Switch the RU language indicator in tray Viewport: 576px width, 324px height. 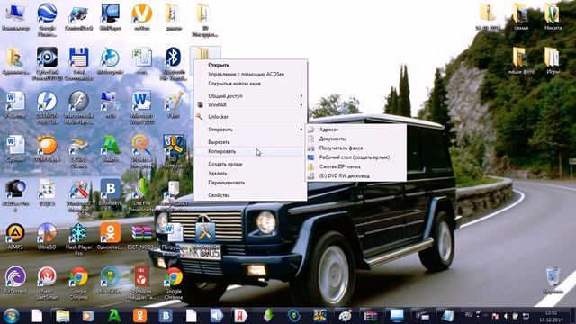point(469,315)
